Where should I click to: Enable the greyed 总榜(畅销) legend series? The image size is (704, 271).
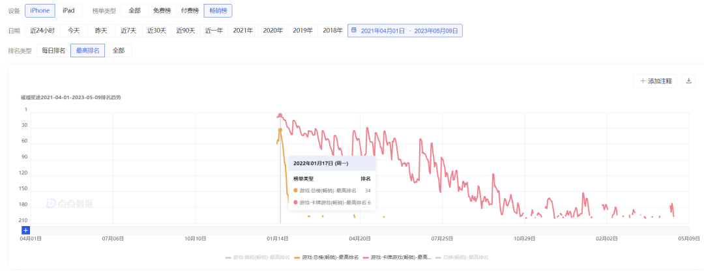462,257
